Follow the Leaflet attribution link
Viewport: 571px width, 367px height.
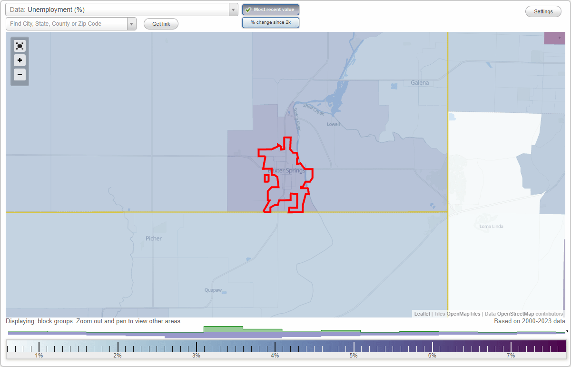click(x=422, y=314)
